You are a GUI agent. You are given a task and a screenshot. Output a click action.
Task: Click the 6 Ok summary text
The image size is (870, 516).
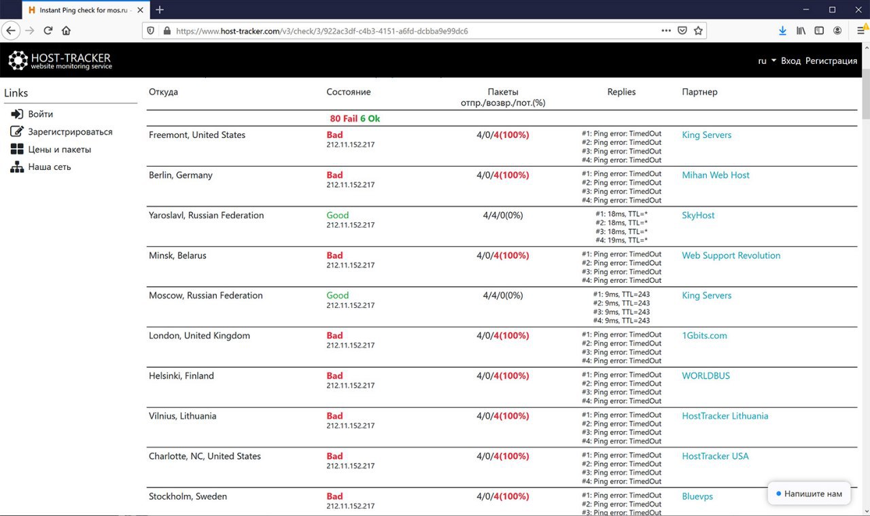point(370,118)
